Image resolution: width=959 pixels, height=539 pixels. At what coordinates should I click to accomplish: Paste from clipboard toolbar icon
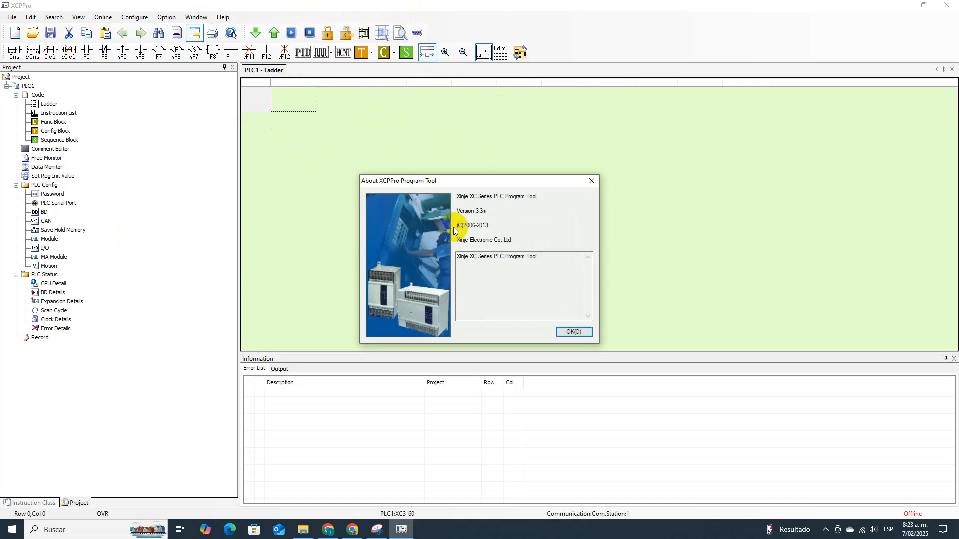point(105,33)
